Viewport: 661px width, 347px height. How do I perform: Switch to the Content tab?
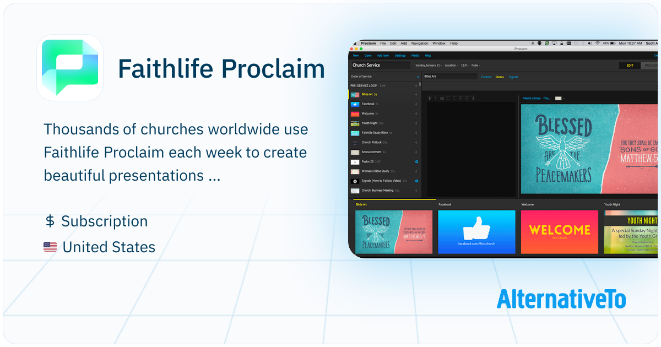486,77
